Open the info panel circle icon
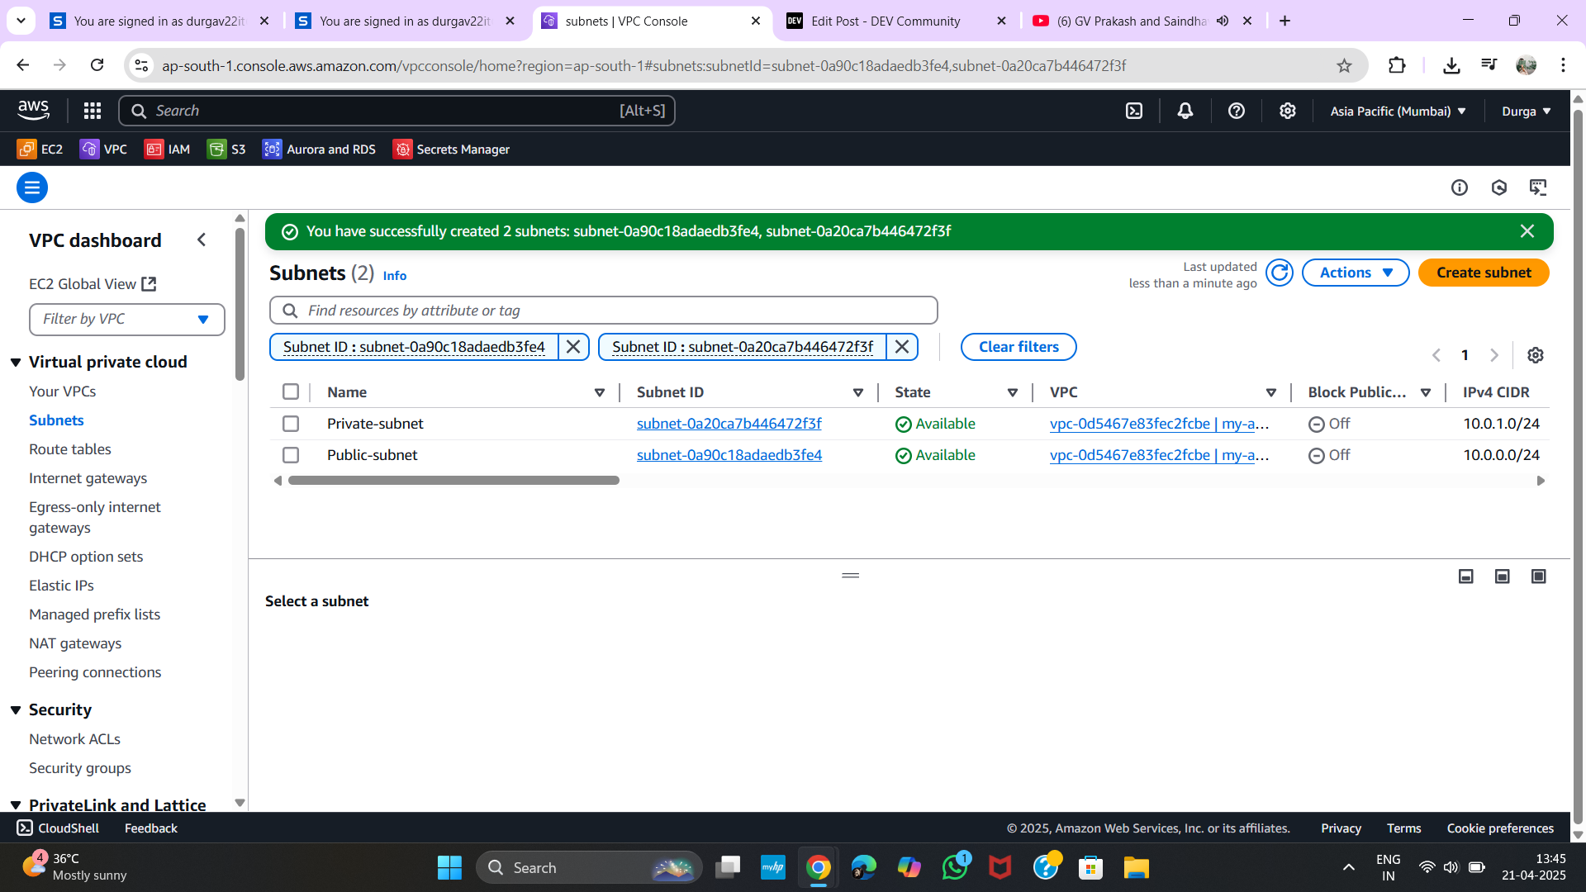1586x892 pixels. 1460,187
